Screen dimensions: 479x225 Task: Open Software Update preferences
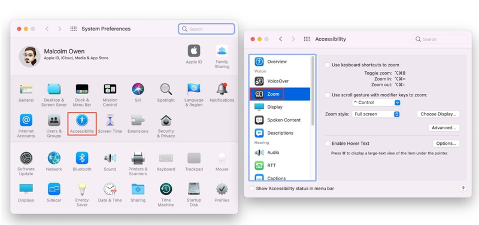[x=26, y=158]
